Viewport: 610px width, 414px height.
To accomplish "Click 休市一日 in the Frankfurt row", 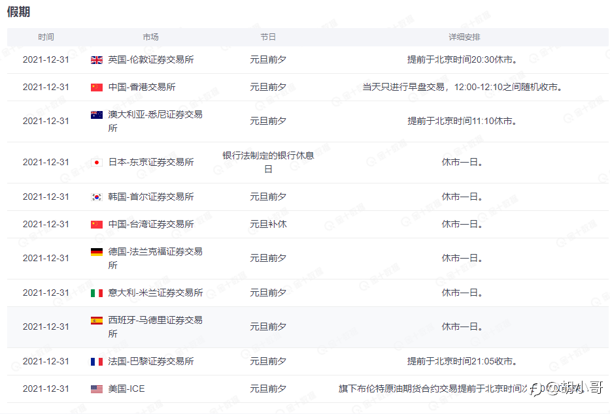I will coord(462,258).
